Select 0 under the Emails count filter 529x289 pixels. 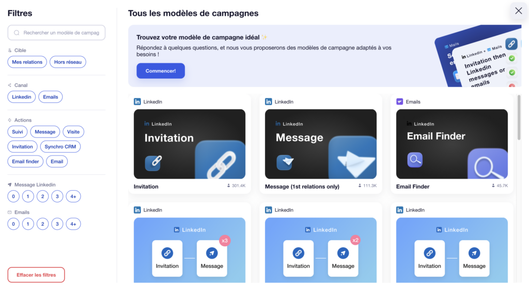tap(13, 224)
